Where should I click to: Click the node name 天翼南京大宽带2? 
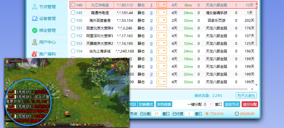pyautogui.click(x=100, y=44)
